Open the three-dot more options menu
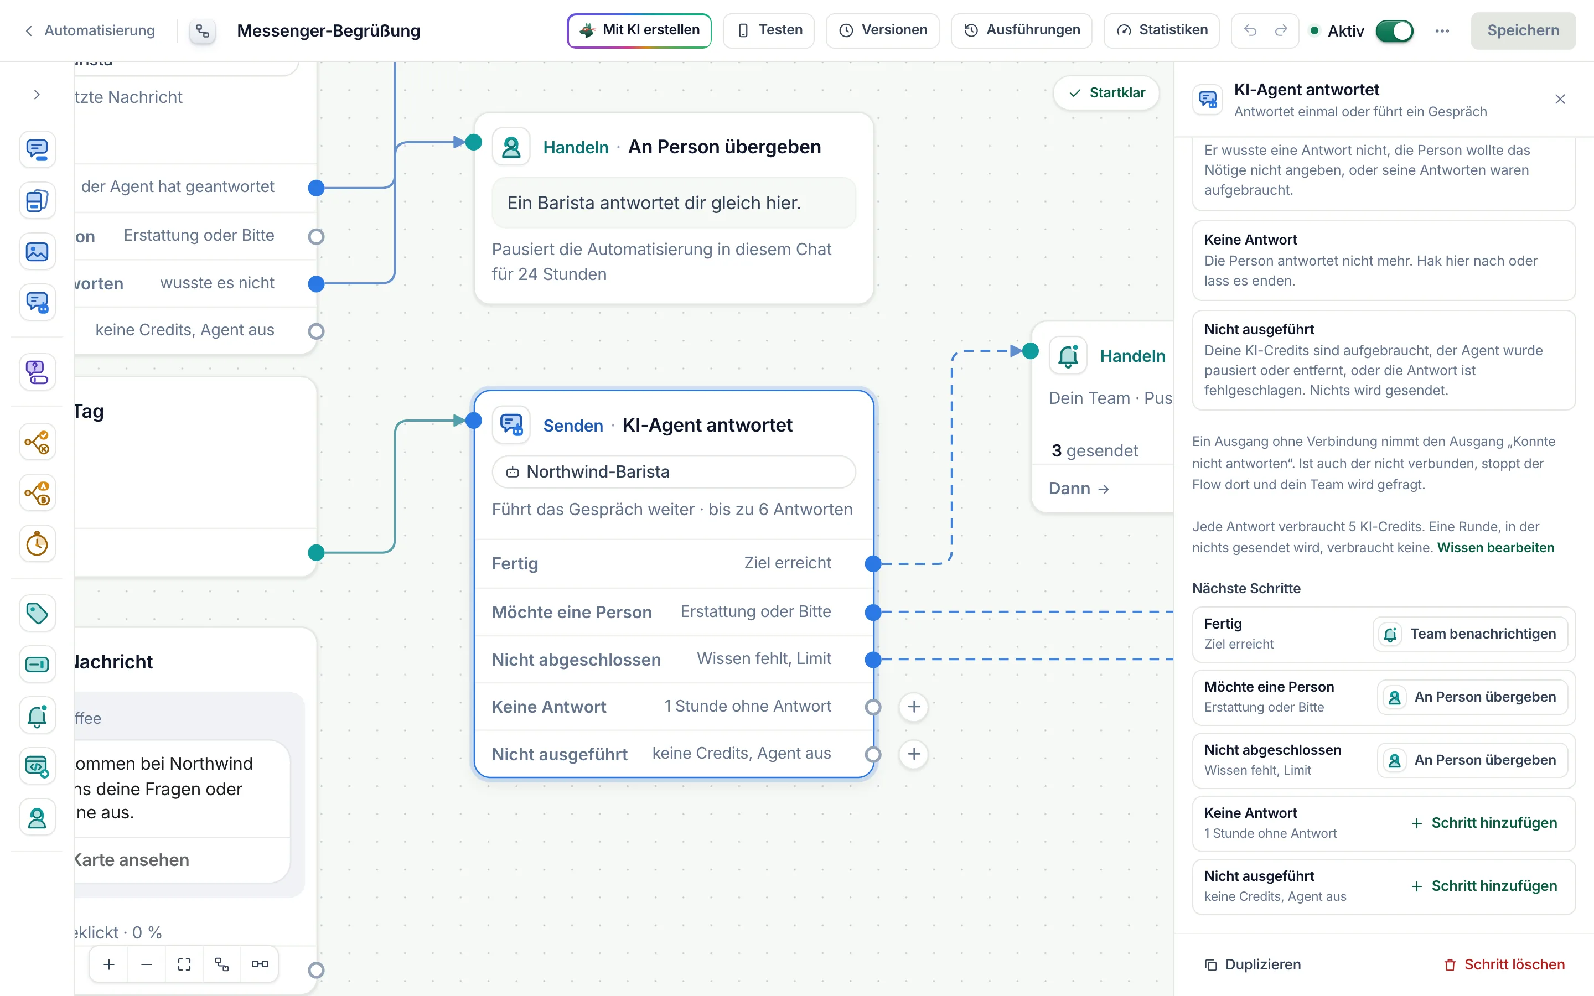This screenshot has width=1594, height=996. 1442,31
